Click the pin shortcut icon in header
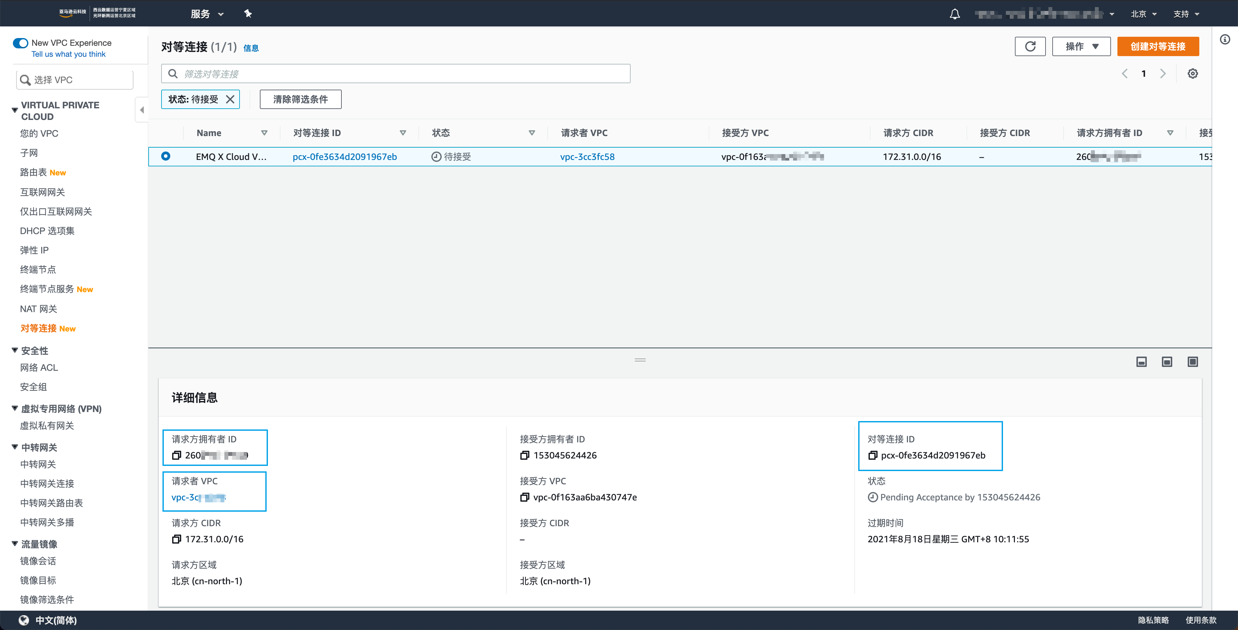The width and height of the screenshot is (1238, 630). pyautogui.click(x=248, y=14)
